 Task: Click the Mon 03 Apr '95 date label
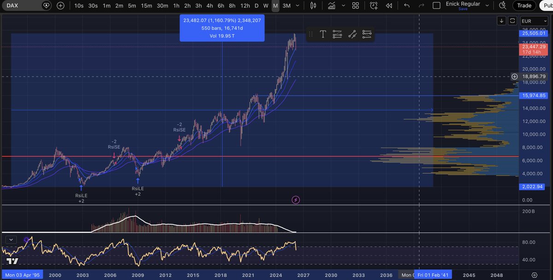coord(22,275)
